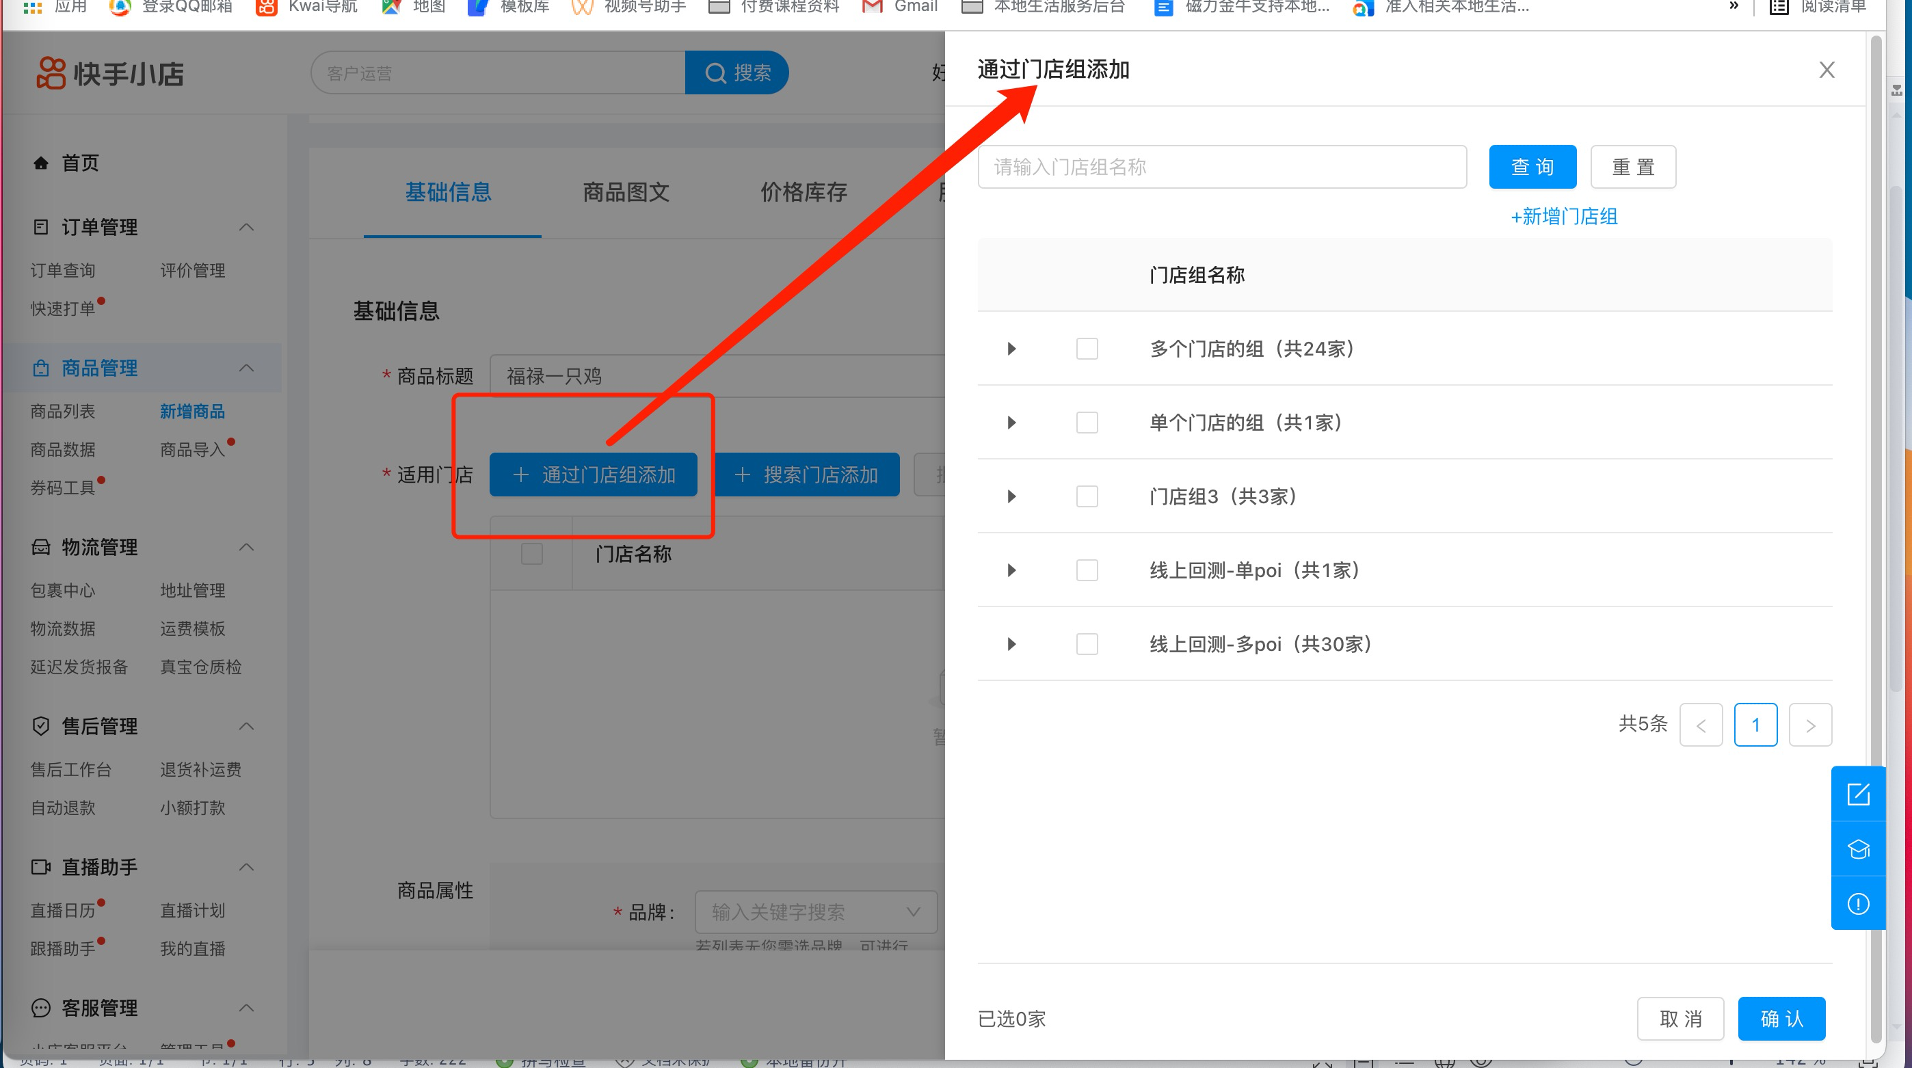Click the page 1 pagination button

point(1755,724)
